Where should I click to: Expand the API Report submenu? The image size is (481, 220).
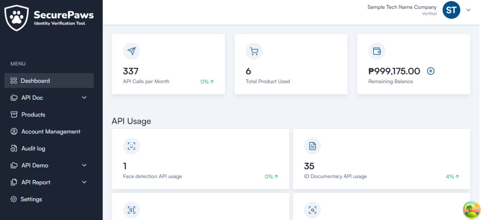(84, 182)
